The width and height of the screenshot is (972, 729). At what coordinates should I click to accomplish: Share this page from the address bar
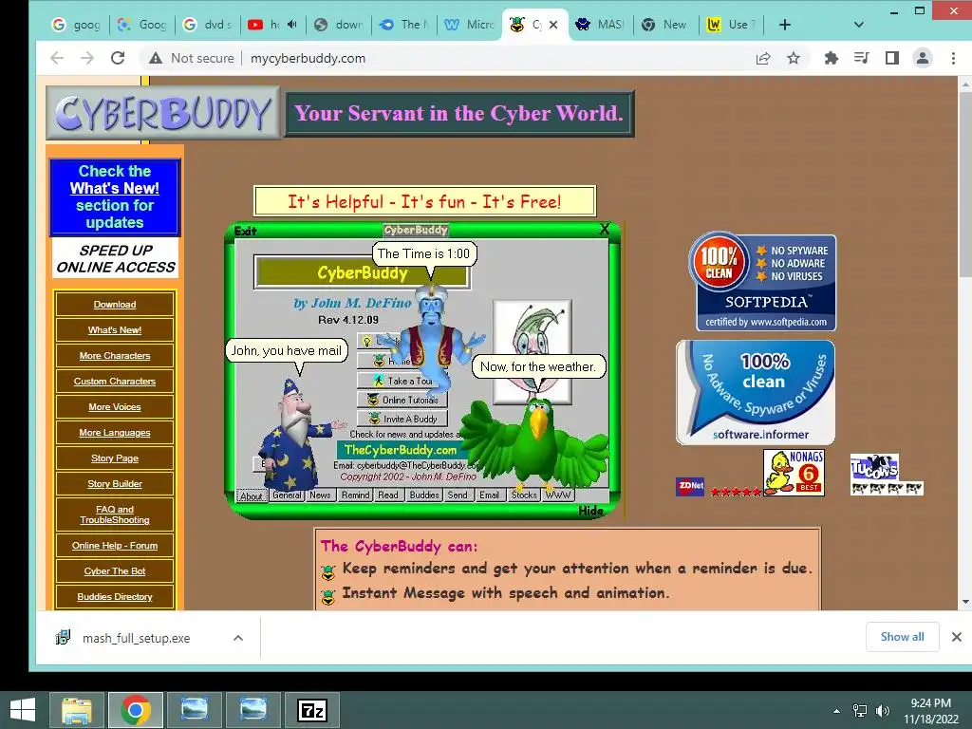click(763, 58)
